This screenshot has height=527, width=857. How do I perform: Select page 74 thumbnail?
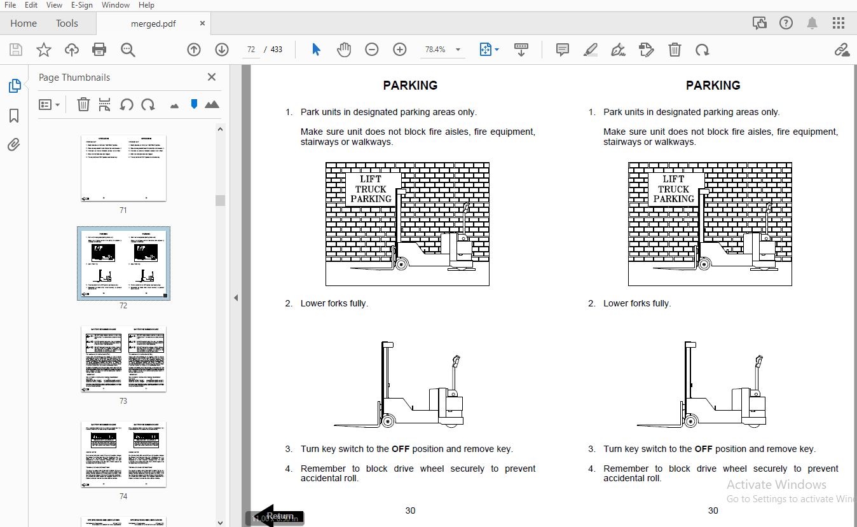[x=123, y=454]
